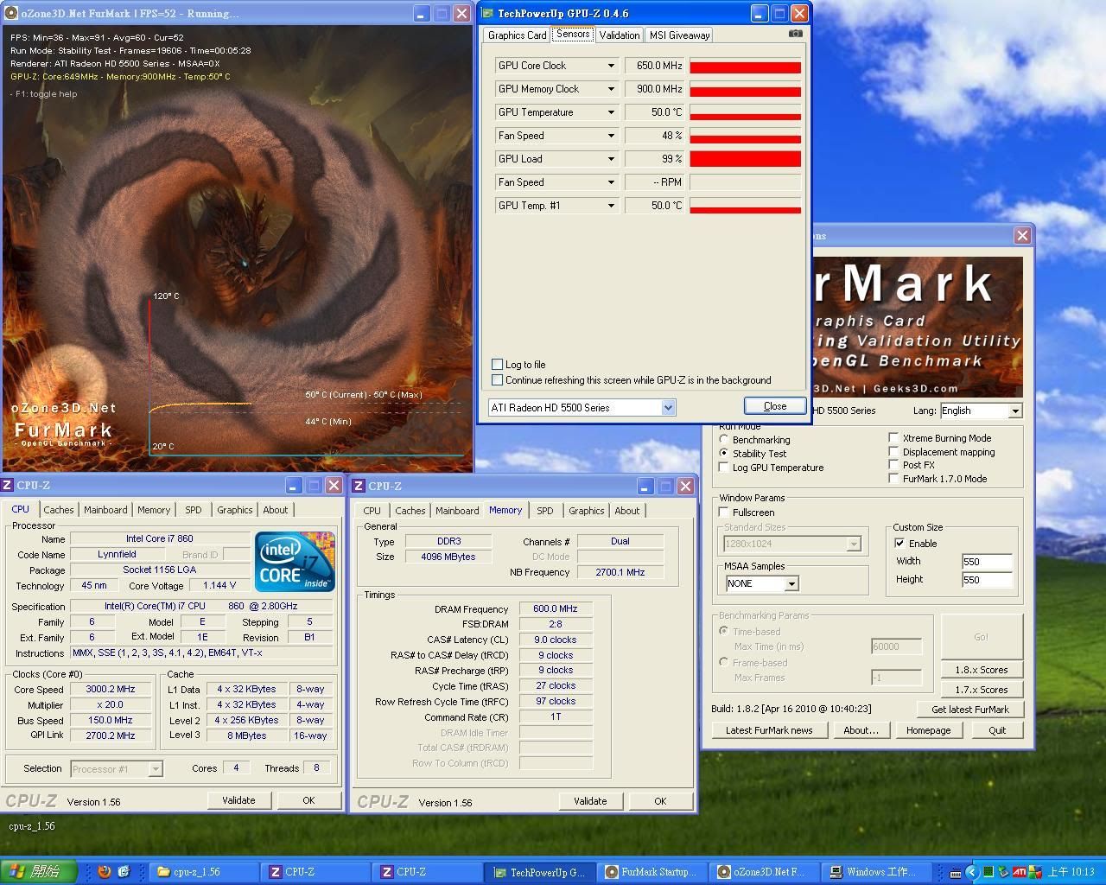Image resolution: width=1106 pixels, height=885 pixels.
Task: Open the GPU Temperature sensor dropdown
Action: click(x=611, y=112)
